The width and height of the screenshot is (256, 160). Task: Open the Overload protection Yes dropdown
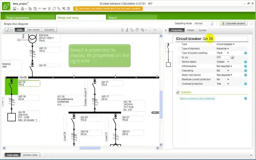223,84
